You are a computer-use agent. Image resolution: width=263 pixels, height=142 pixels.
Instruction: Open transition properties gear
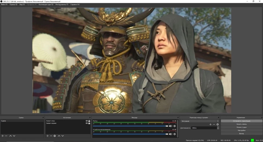(x=218, y=124)
